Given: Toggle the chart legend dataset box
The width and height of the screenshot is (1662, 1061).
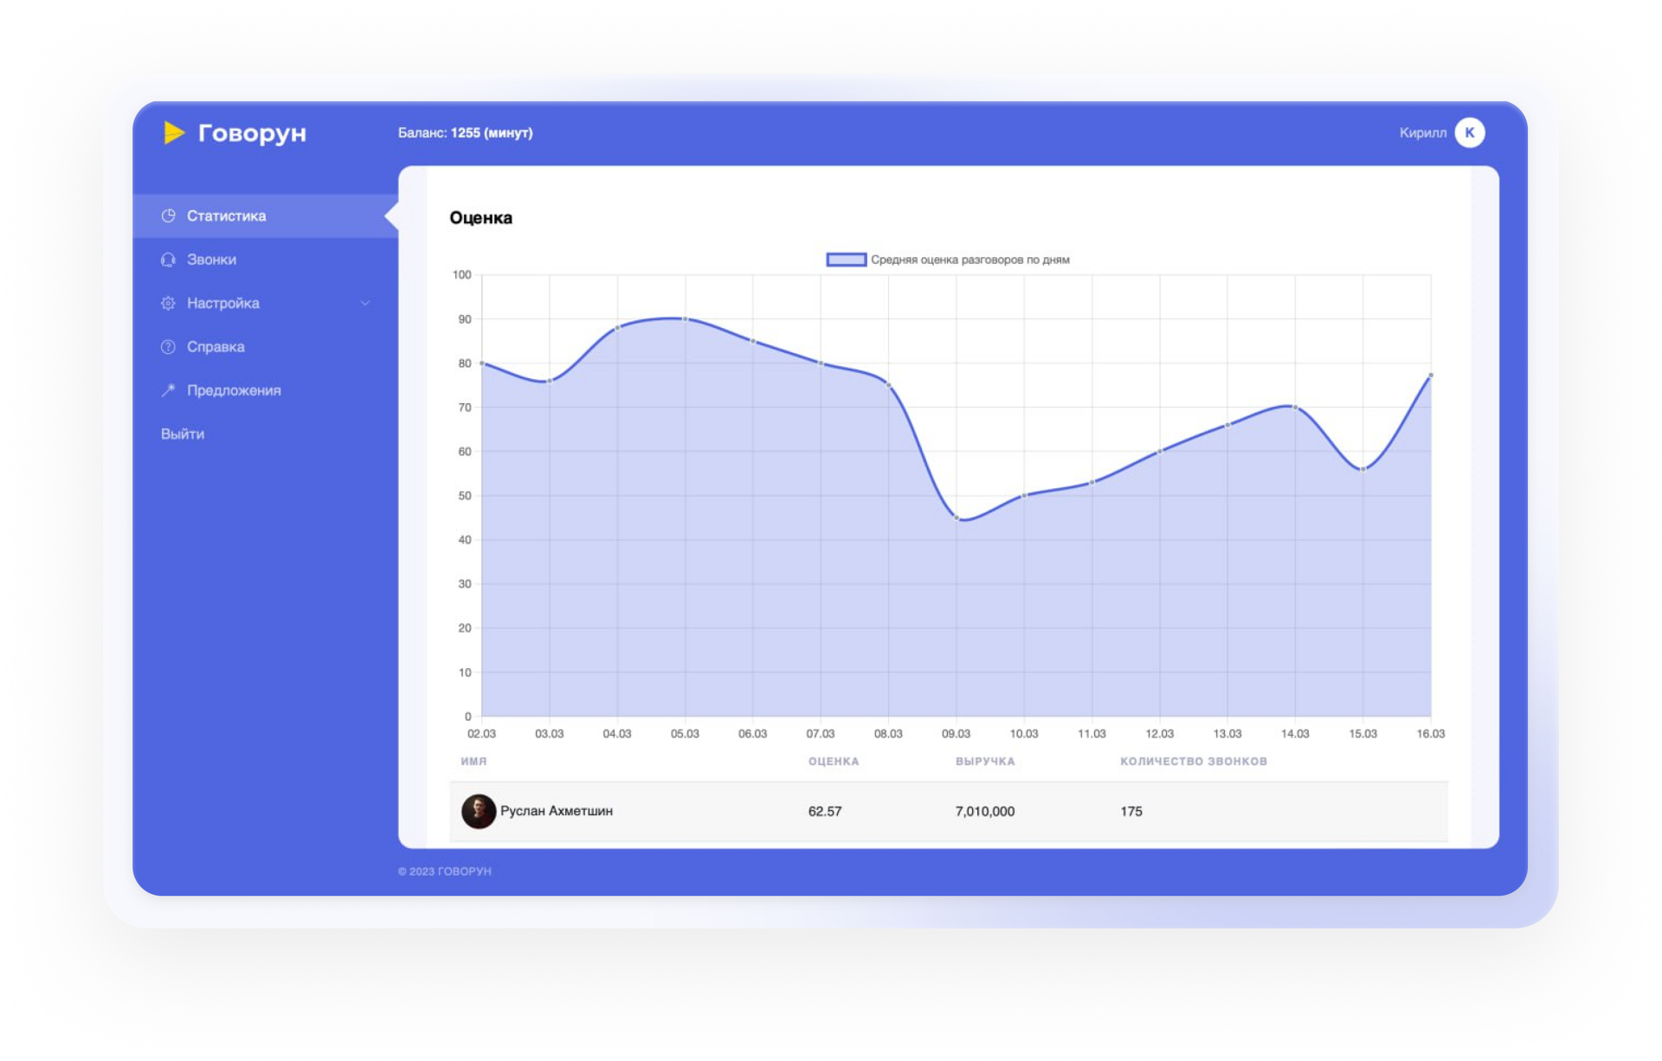Looking at the screenshot, I should (x=846, y=260).
